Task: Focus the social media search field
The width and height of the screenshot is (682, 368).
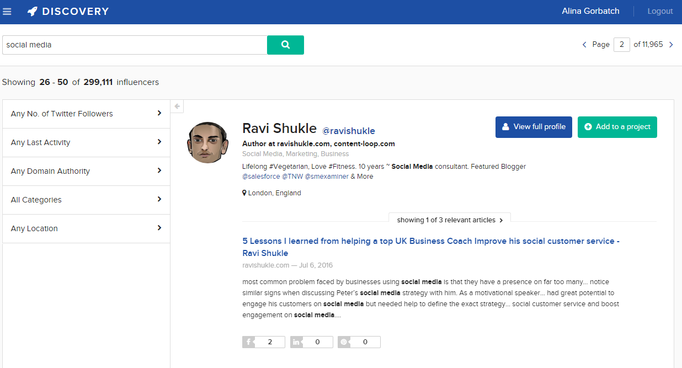Action: [135, 45]
